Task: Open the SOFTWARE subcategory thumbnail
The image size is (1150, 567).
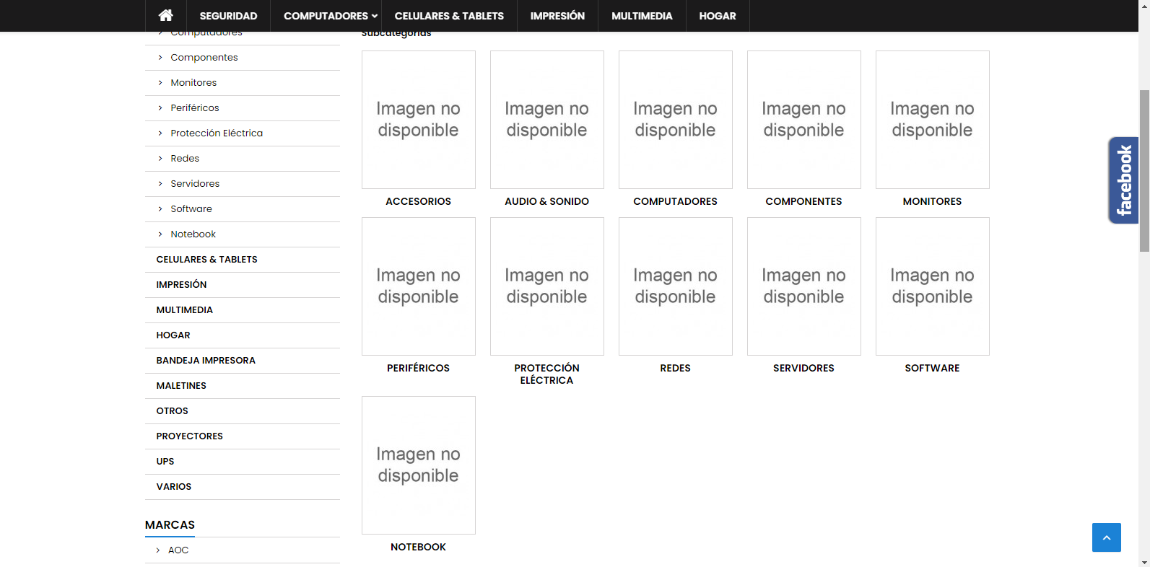Action: (933, 286)
